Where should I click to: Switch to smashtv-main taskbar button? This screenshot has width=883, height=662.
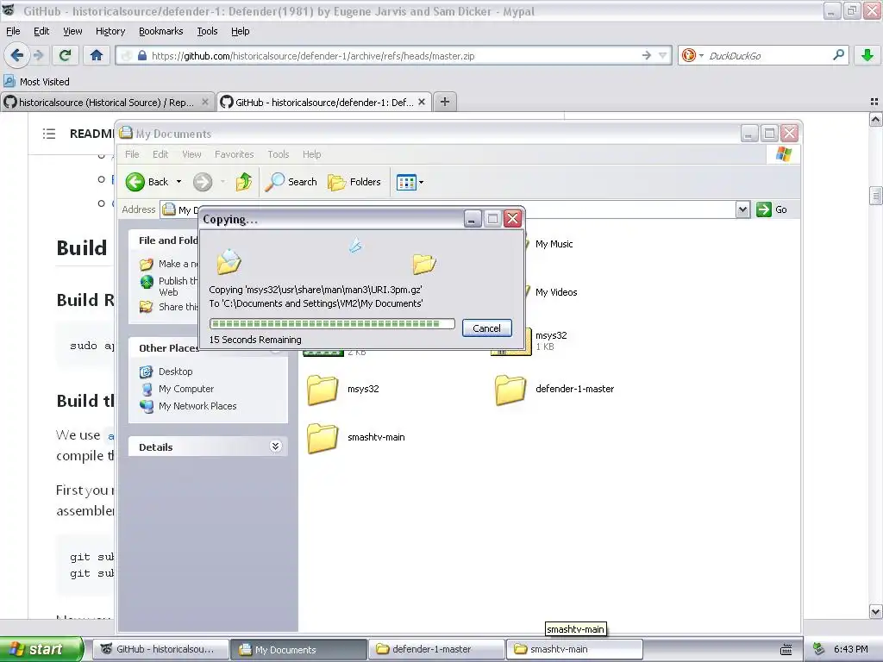[x=574, y=649]
